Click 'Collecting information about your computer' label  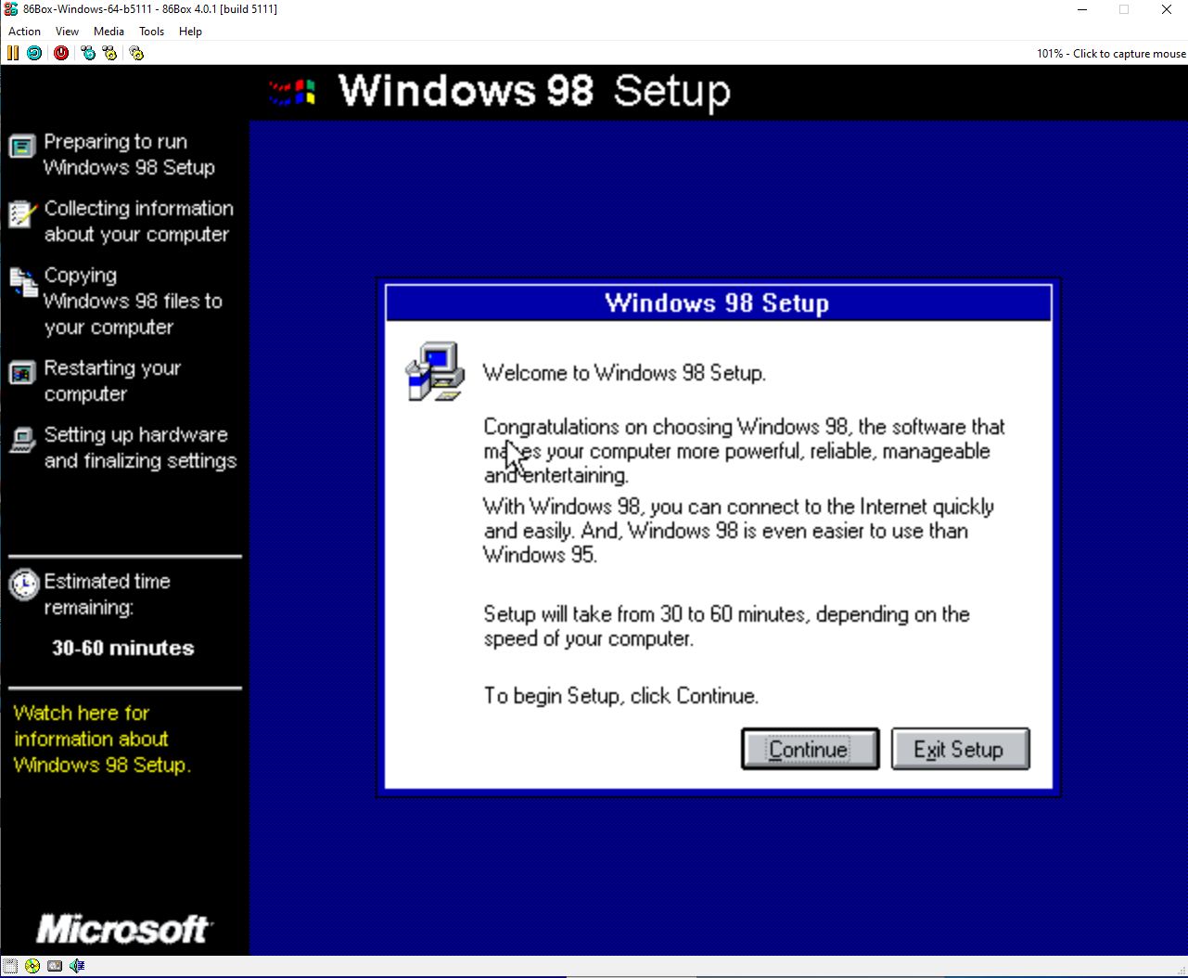[x=138, y=222]
